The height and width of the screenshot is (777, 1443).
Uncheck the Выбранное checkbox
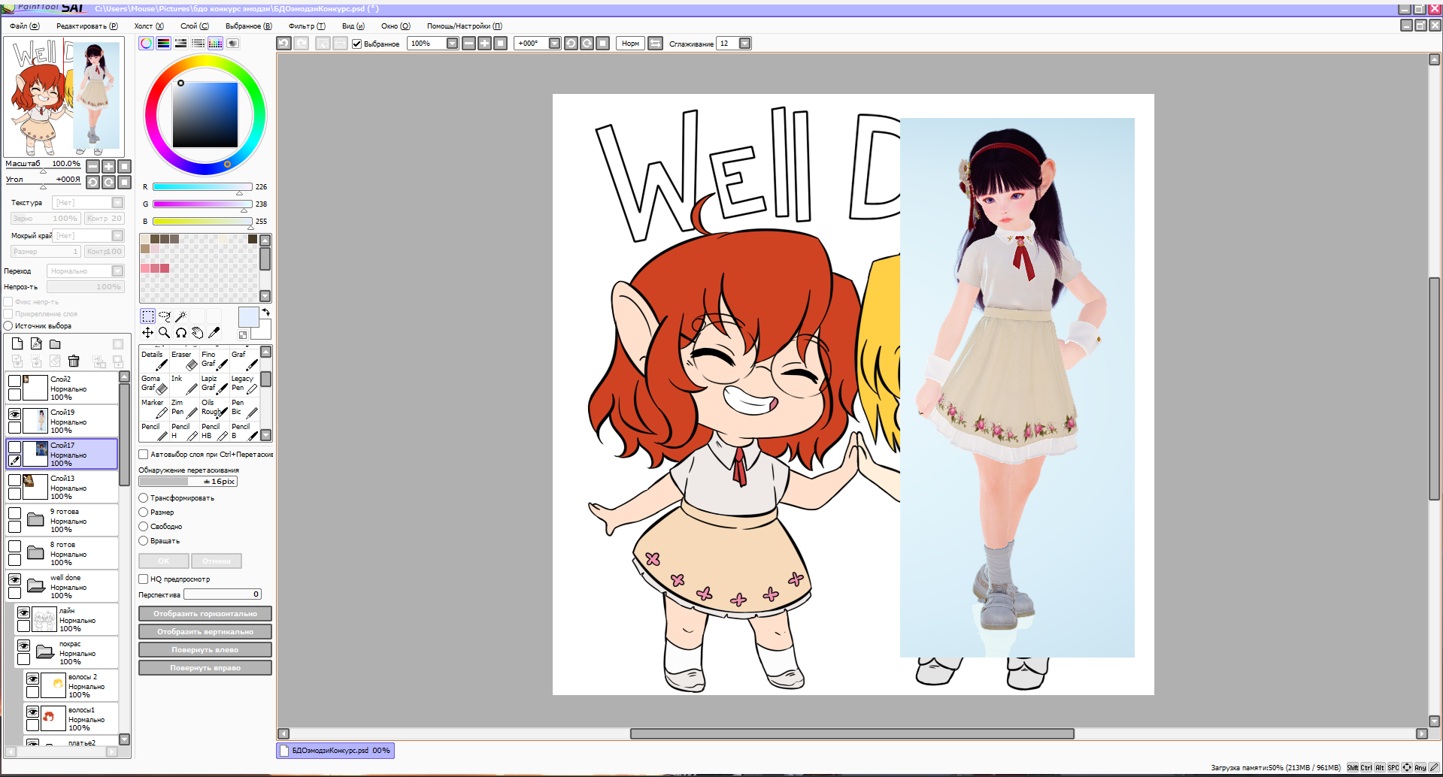point(357,44)
